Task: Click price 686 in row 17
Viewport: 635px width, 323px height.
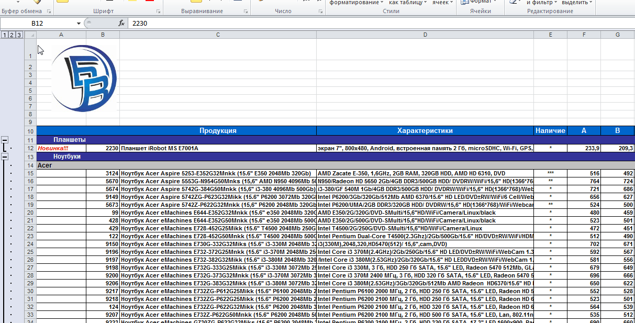Action: (618, 189)
